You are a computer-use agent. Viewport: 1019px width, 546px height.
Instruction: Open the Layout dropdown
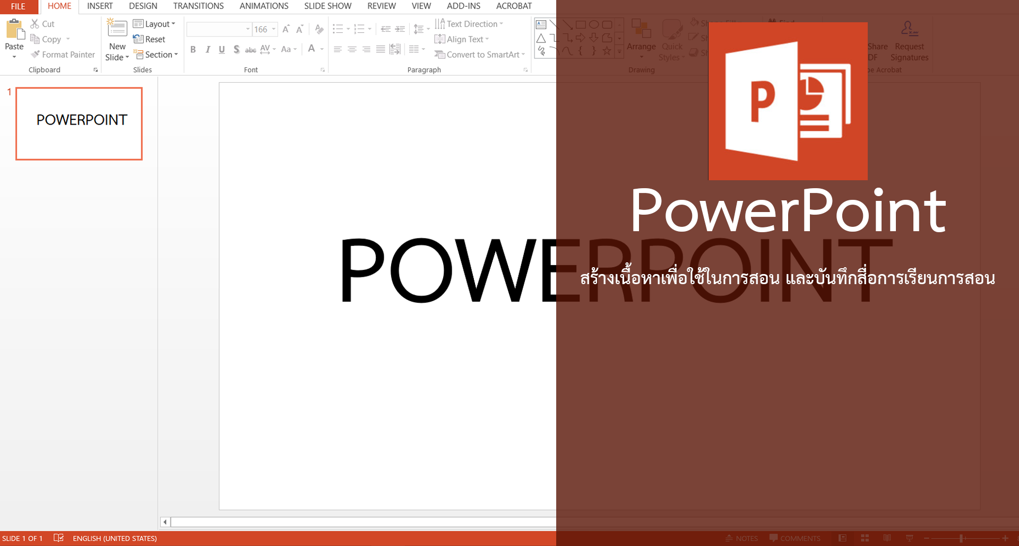154,23
